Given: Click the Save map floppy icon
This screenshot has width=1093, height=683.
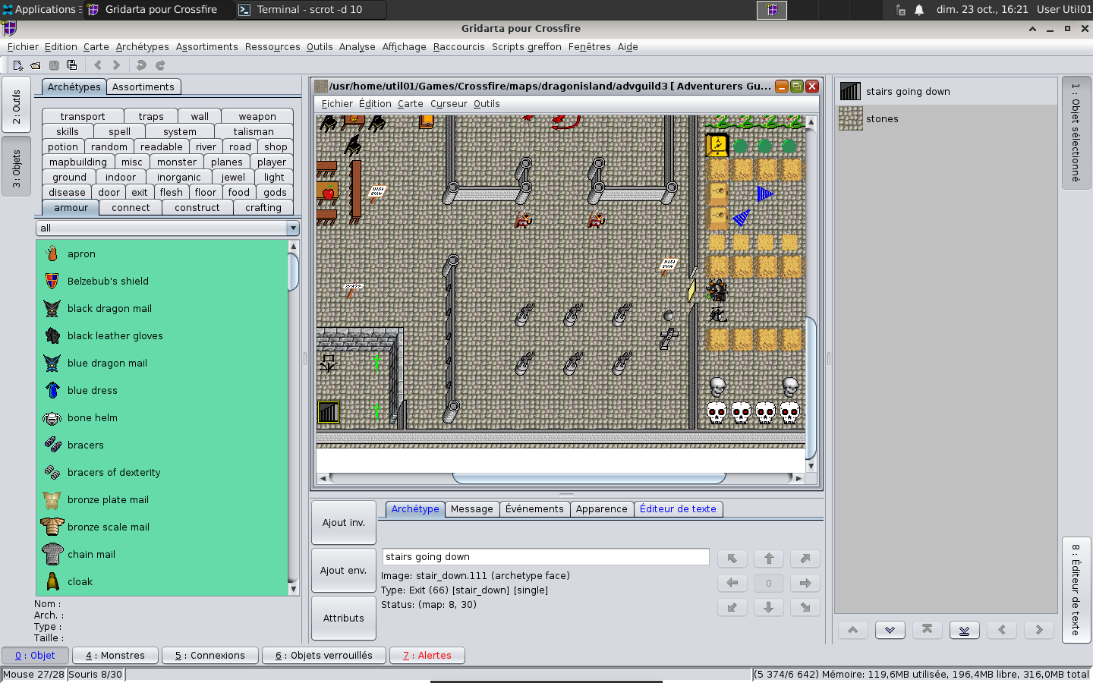Looking at the screenshot, I should click(x=54, y=65).
